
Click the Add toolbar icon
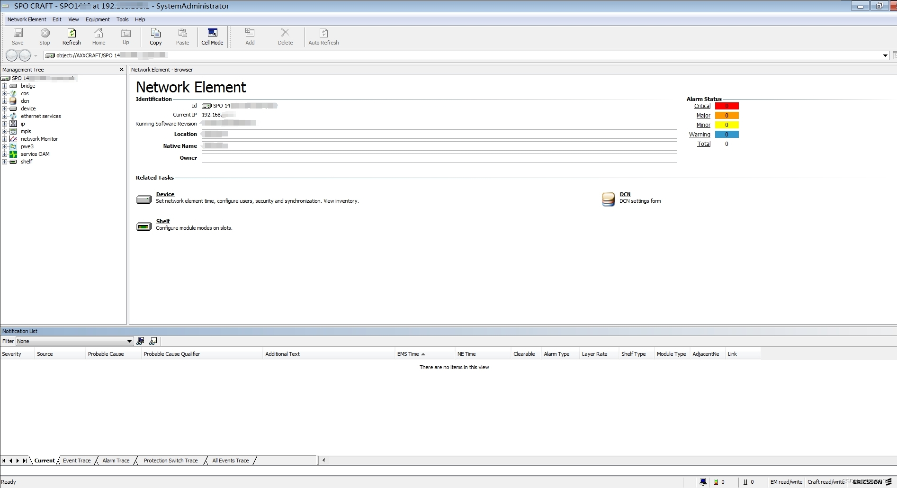coord(250,33)
